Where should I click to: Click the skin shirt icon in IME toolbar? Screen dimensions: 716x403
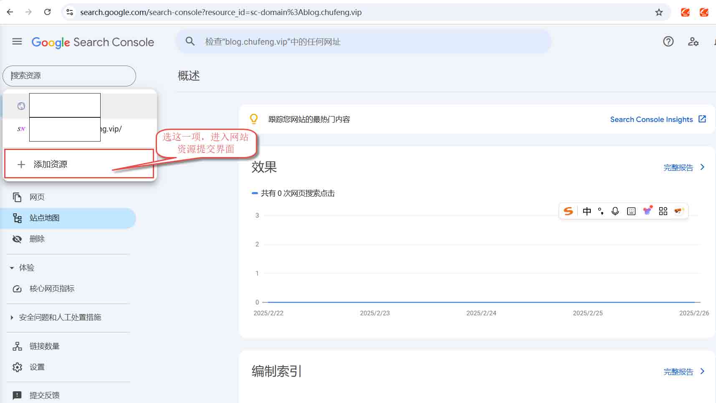pyautogui.click(x=647, y=210)
